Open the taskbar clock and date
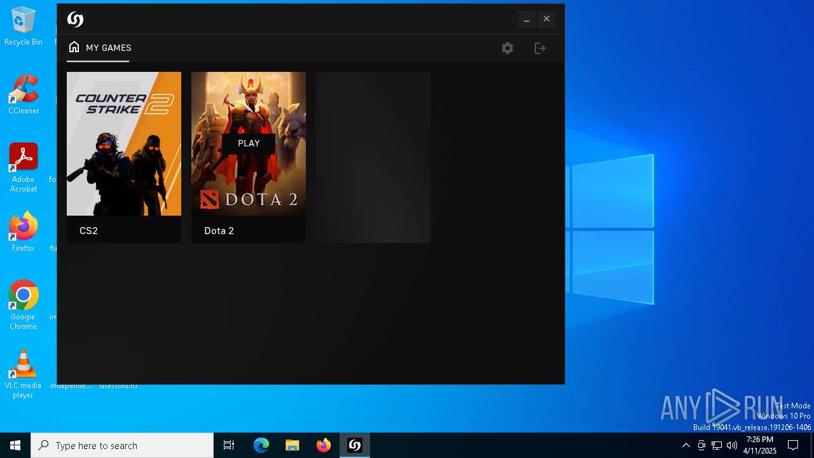 760,445
